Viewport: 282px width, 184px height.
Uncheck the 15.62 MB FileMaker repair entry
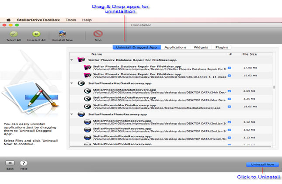click(229, 75)
